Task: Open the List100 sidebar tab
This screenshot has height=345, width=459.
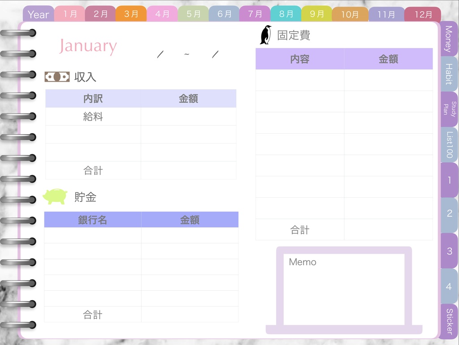Action: click(449, 144)
